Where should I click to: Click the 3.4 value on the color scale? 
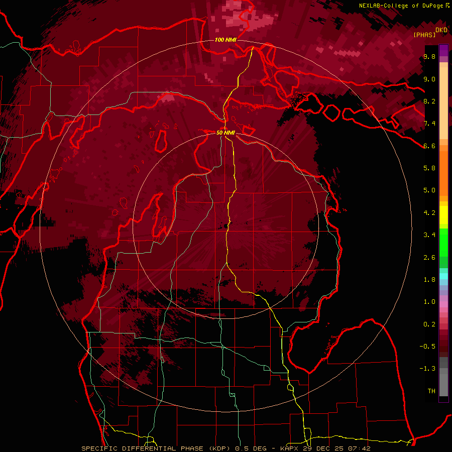(429, 235)
